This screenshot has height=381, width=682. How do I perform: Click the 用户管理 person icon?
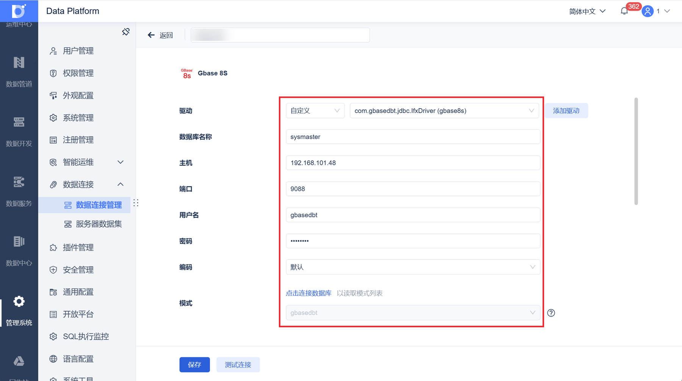(x=53, y=51)
